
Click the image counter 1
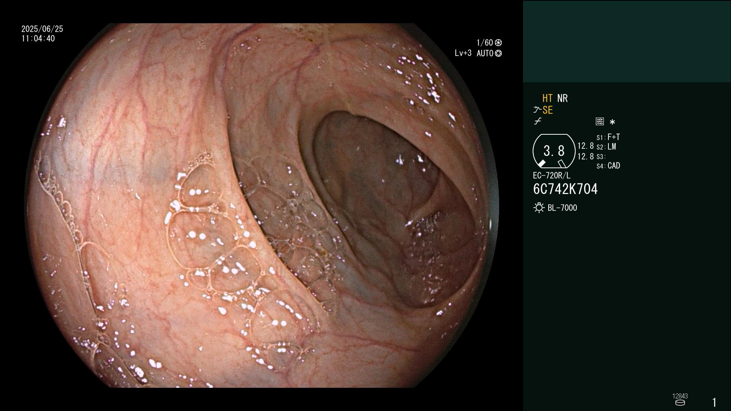[714, 402]
